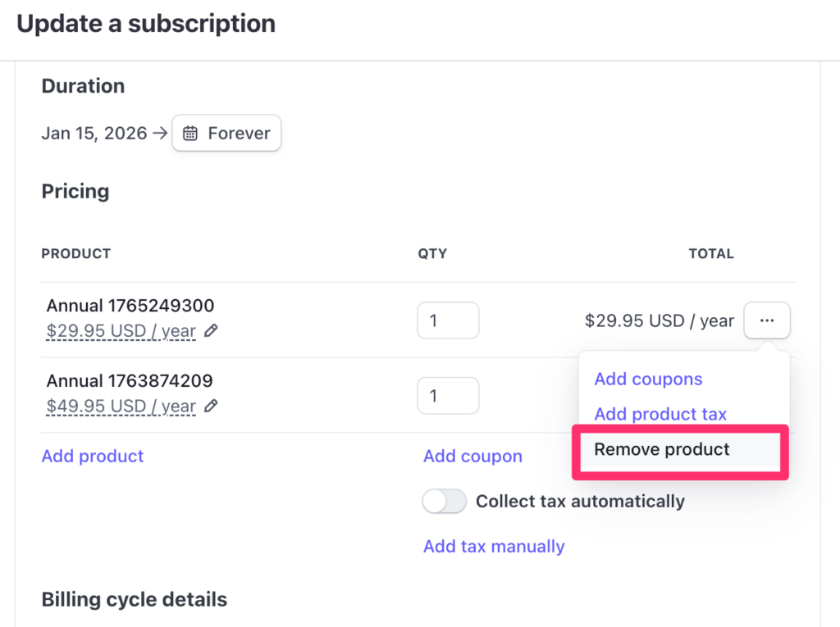Click the Annual 1763874209 product name
840x627 pixels.
(x=130, y=381)
